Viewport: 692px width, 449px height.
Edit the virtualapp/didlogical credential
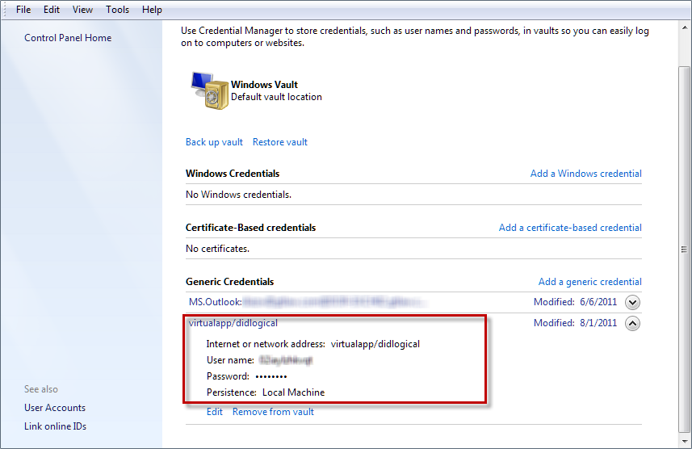coord(214,412)
